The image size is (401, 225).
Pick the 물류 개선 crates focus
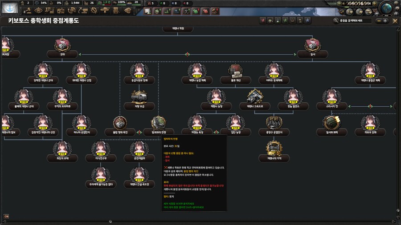(235, 71)
